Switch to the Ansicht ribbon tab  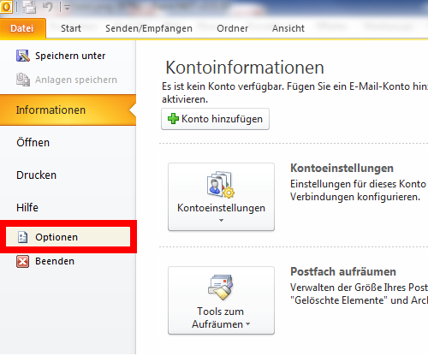pyautogui.click(x=288, y=28)
